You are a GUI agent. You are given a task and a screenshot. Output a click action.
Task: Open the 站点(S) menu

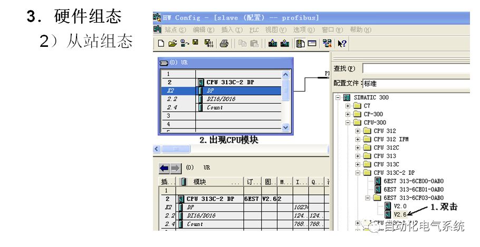tap(176, 29)
